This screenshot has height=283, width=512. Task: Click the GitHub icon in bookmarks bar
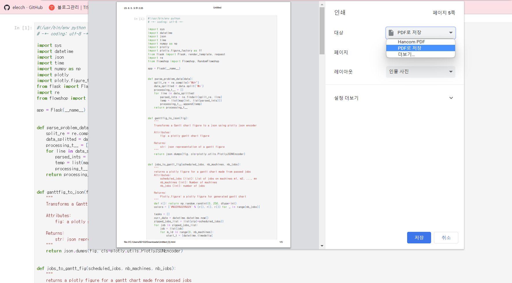(7, 8)
